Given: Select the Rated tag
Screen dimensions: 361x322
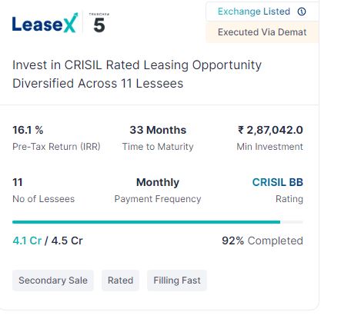Looking at the screenshot, I should (120, 281).
